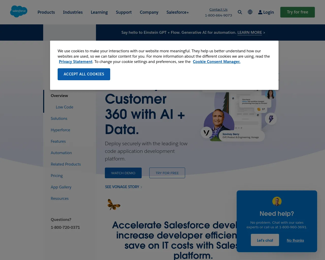
Task: Open the Products menu
Action: (46, 12)
